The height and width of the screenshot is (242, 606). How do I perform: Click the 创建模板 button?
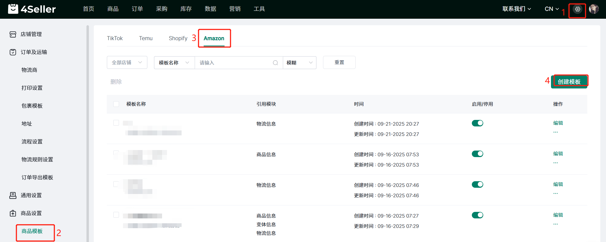569,82
